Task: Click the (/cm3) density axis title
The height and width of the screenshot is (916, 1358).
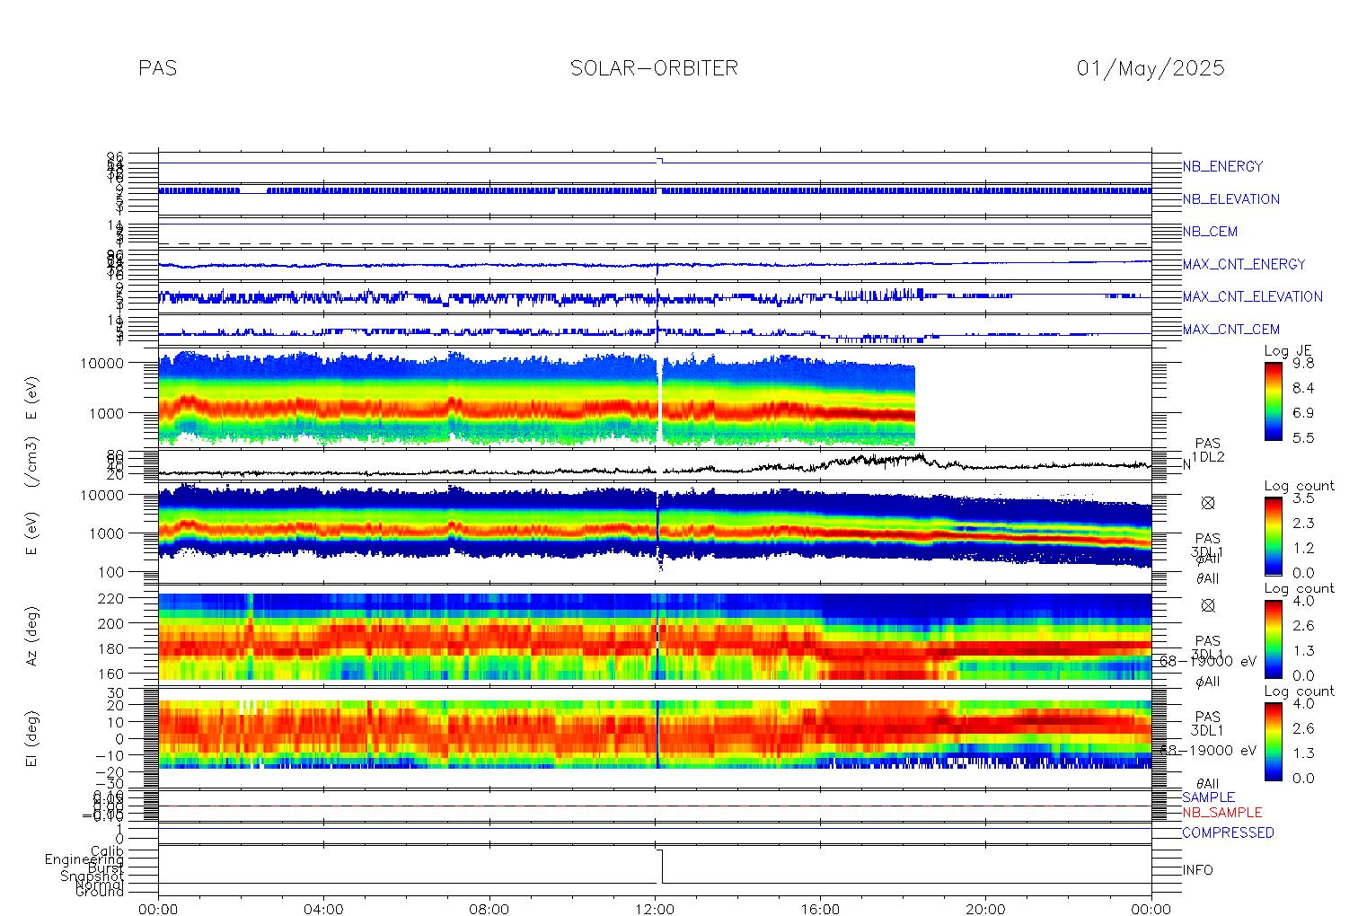Action: point(31,464)
